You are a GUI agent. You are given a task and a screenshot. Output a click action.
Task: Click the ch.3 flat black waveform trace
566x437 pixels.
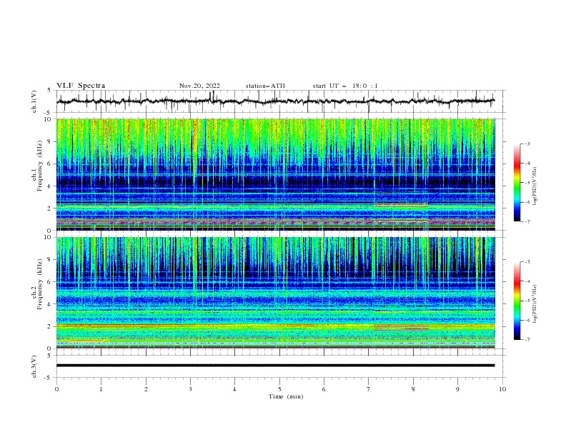[x=275, y=366]
